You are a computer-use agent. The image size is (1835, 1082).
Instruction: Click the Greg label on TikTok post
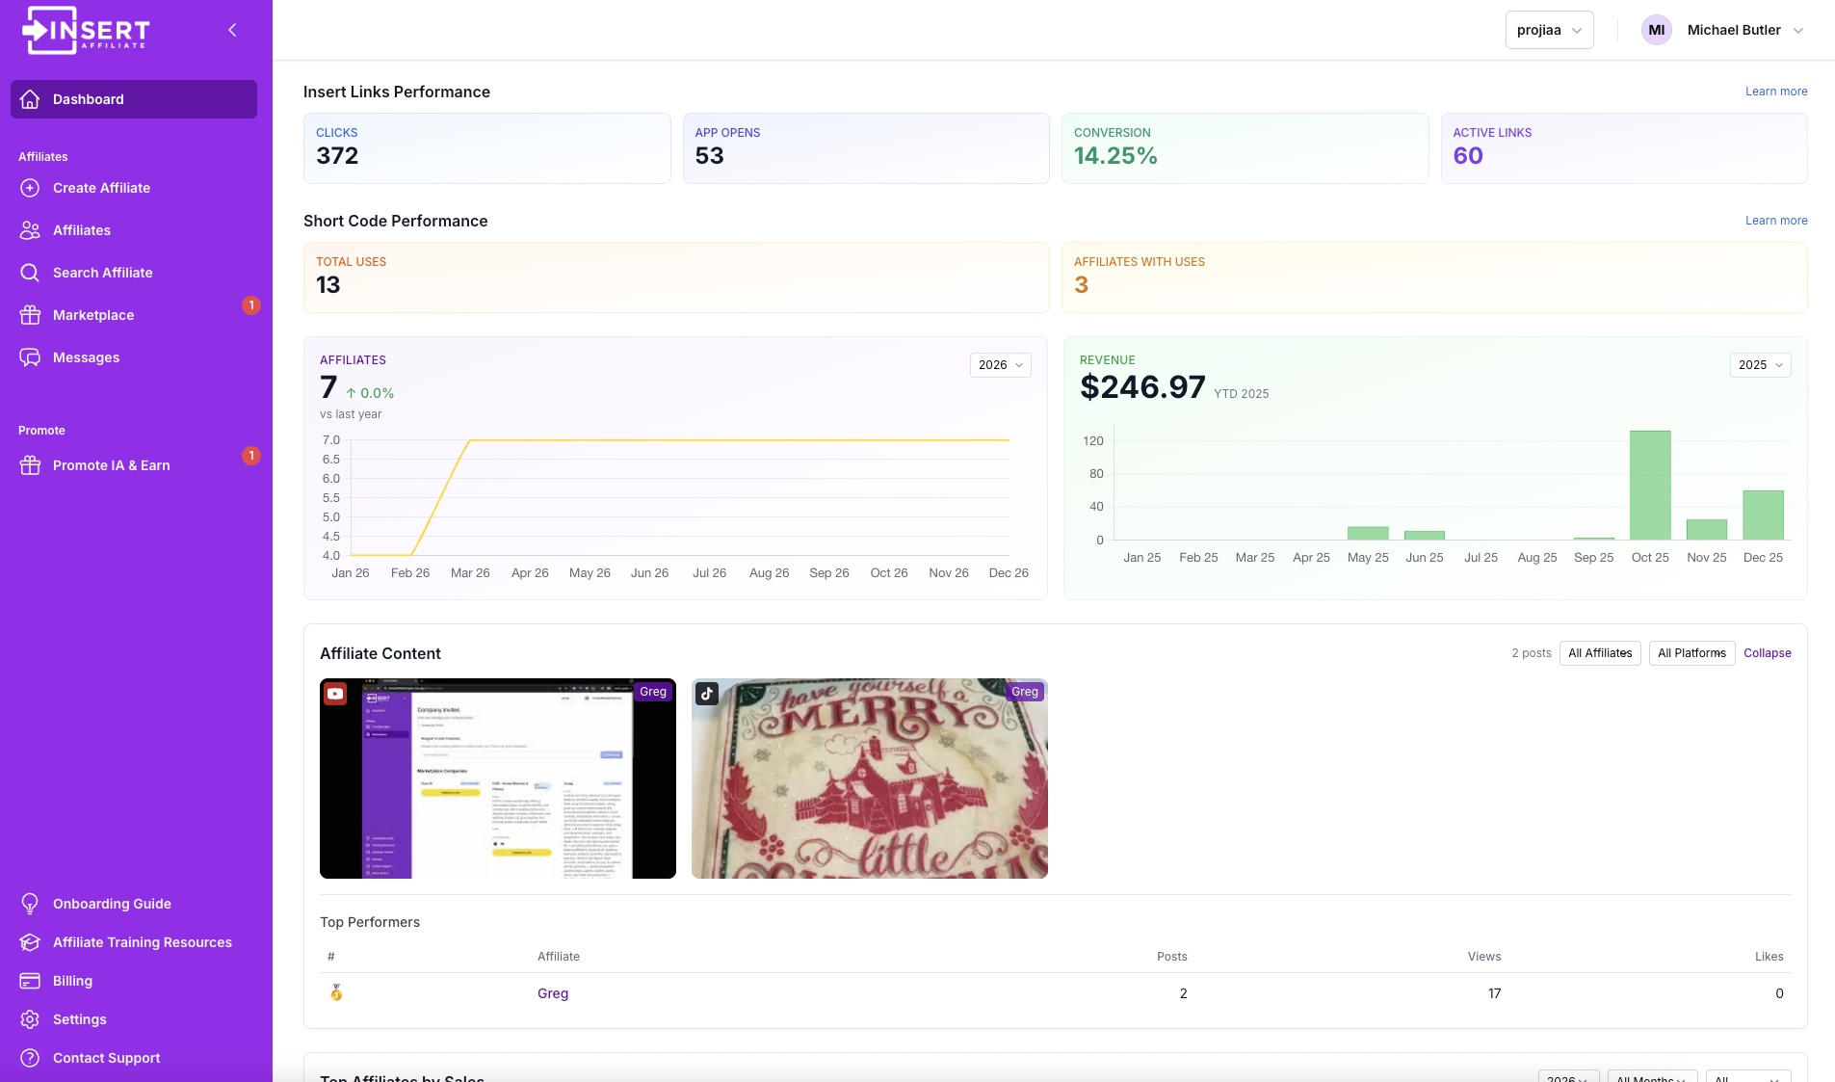pyautogui.click(x=1025, y=692)
